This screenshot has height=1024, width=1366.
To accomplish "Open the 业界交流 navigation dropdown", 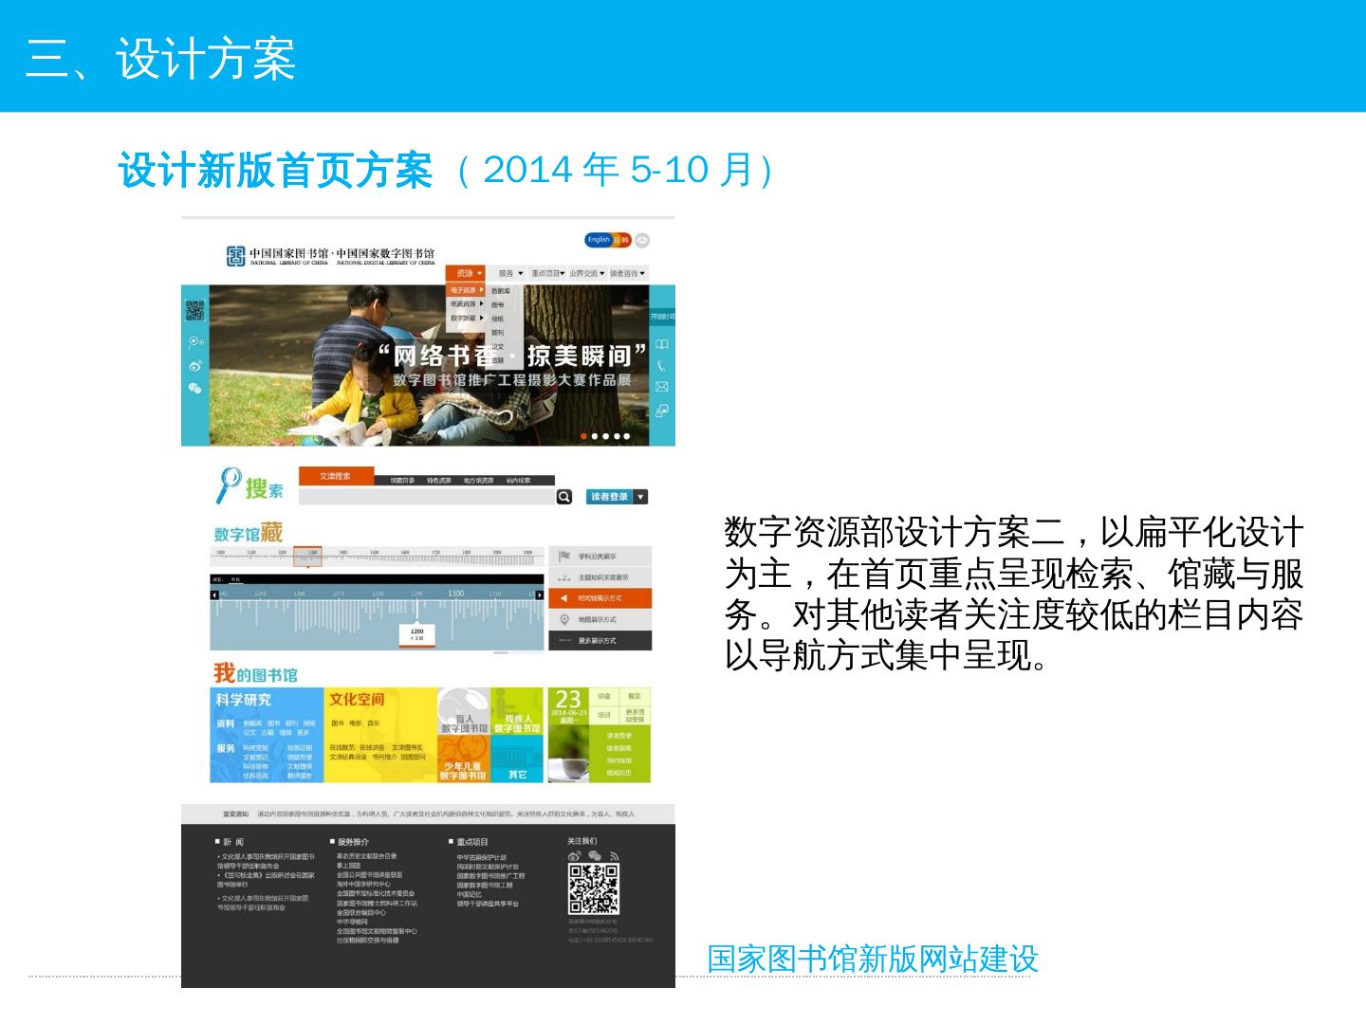I will [x=586, y=273].
